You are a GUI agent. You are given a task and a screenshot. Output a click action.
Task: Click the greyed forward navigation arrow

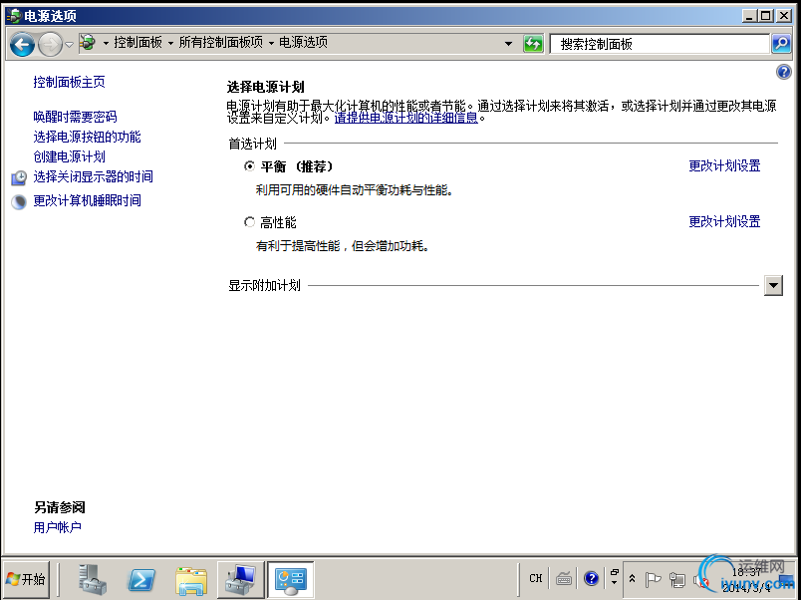point(50,44)
